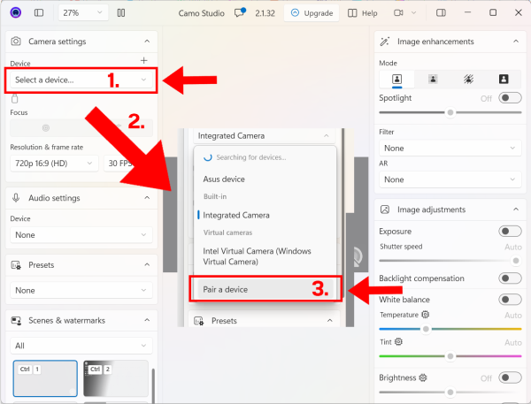The image size is (531, 404).
Task: Select the fourth dark portrait mode icon
Action: click(x=504, y=79)
